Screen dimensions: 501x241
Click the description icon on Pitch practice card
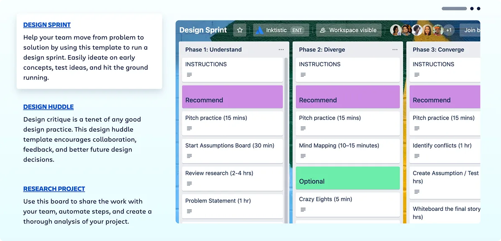tap(189, 128)
